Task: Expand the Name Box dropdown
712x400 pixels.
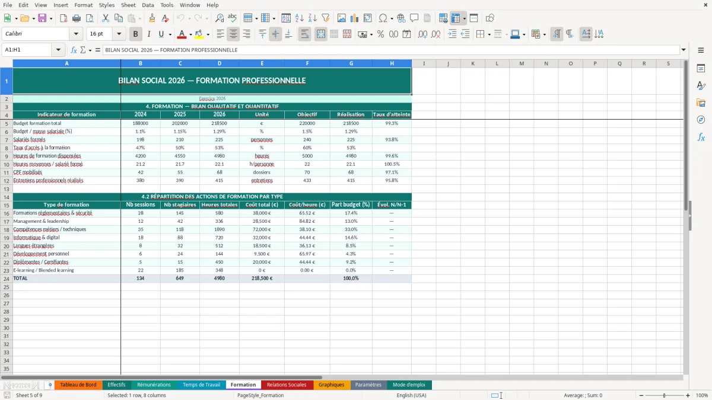Action: pos(58,50)
